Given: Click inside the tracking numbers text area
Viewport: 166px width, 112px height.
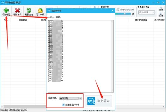Looking at the screenshot, I should (81, 56).
